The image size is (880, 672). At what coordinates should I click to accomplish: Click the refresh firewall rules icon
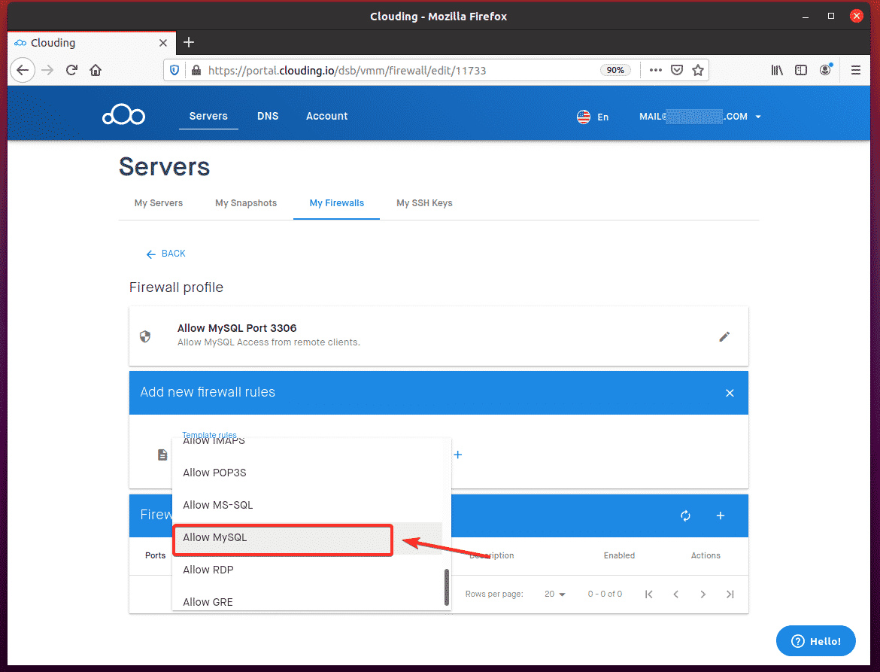coord(685,515)
